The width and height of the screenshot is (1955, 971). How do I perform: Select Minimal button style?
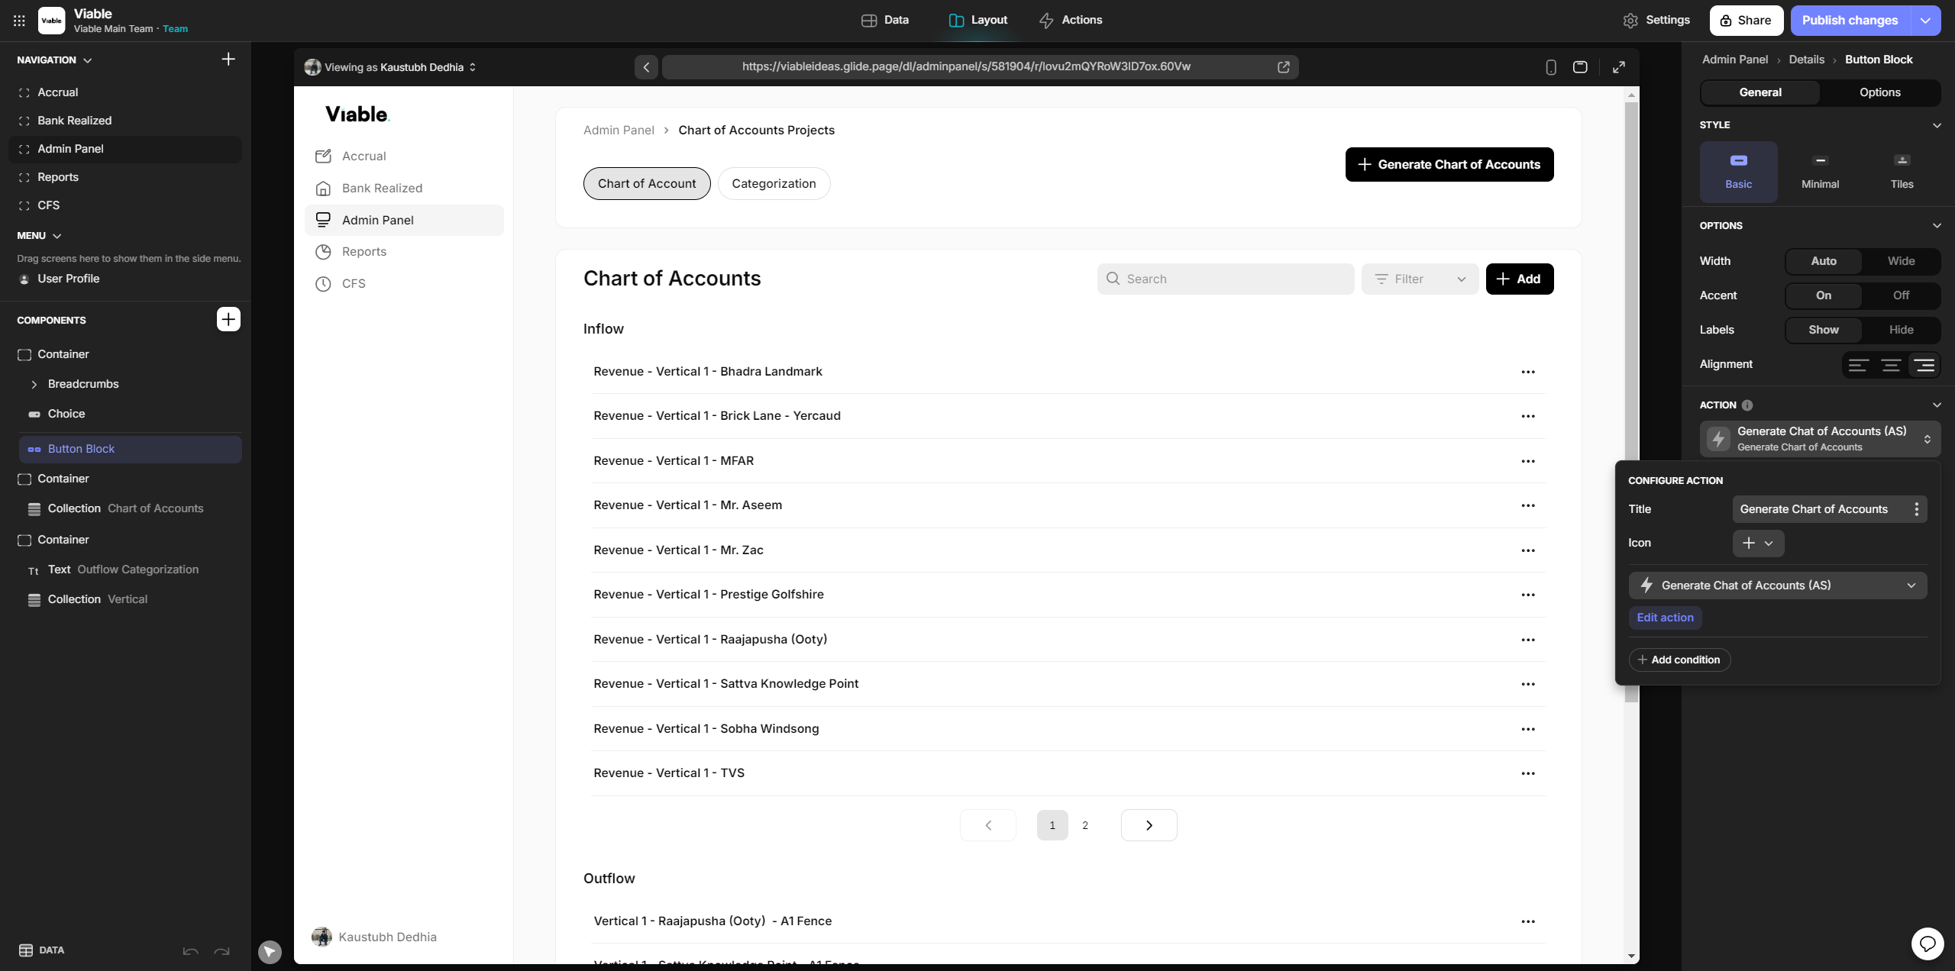pyautogui.click(x=1820, y=172)
